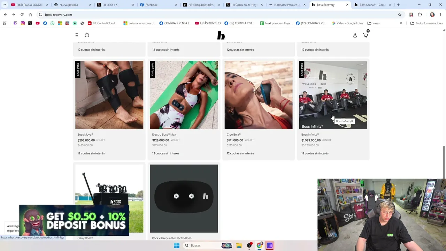Open the Twitch bookmark icon
The height and width of the screenshot is (251, 446).
15,23
